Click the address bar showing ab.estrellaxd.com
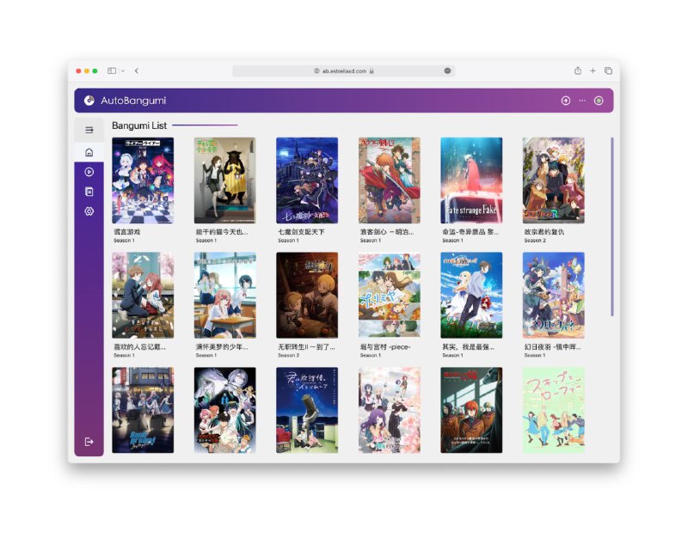The image size is (688, 538). (343, 70)
